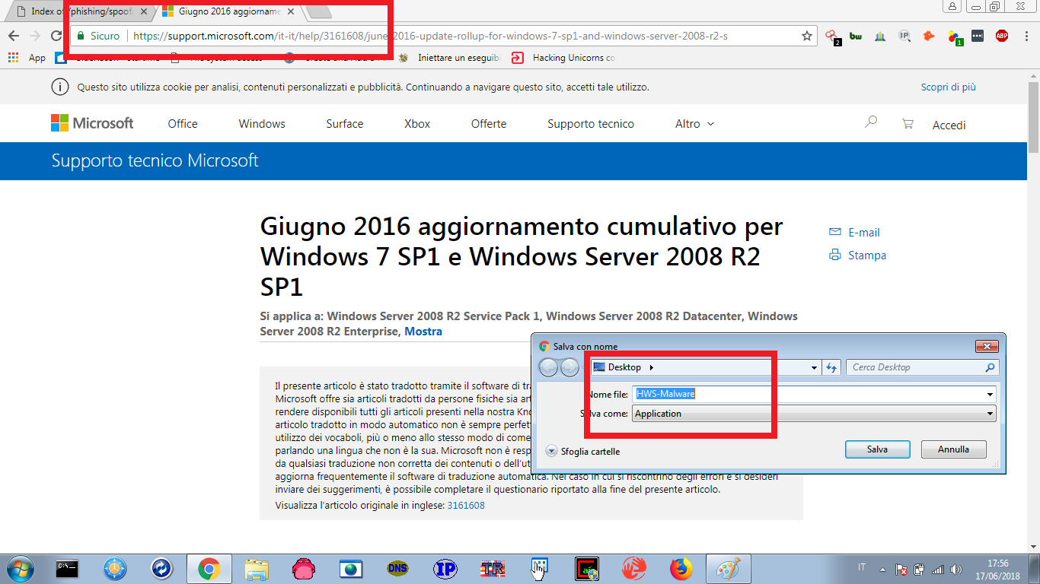Expand 'Sfoglia cartelle' folder browser
The width and height of the screenshot is (1040, 584).
pos(583,451)
